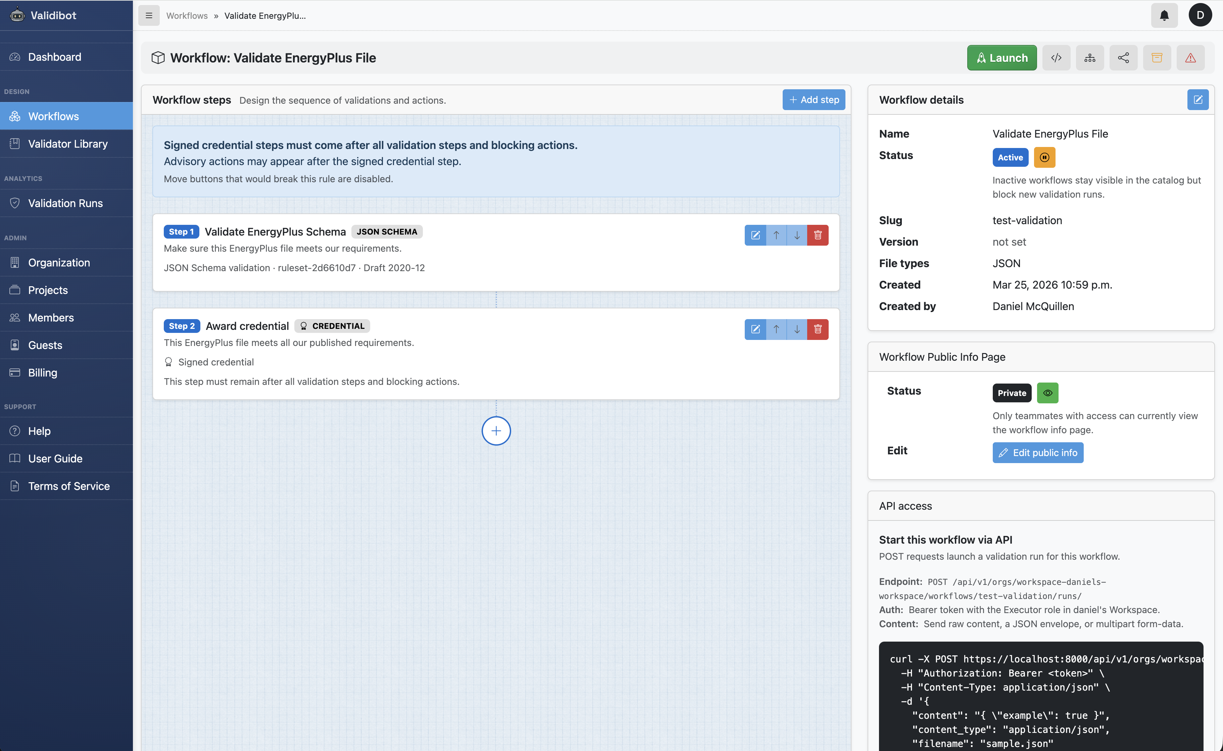Open the user avatar in the top right
Viewport: 1223px width, 751px height.
(1200, 15)
